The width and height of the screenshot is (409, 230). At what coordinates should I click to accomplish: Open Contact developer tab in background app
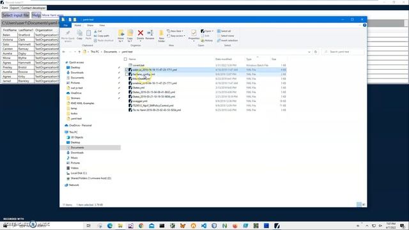click(x=33, y=8)
